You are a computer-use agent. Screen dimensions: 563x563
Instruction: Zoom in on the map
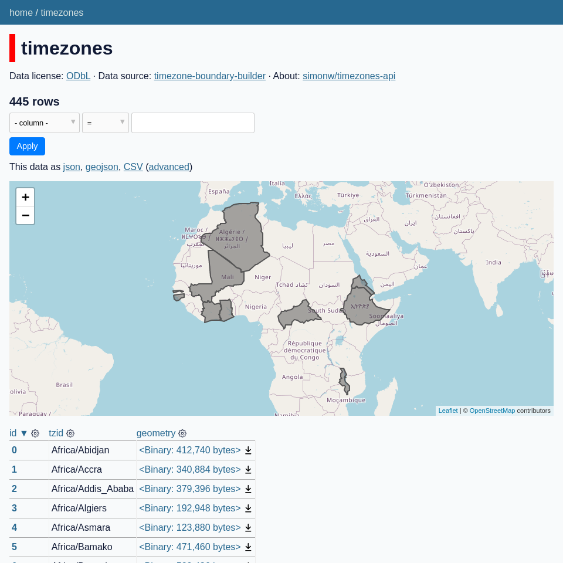click(25, 197)
